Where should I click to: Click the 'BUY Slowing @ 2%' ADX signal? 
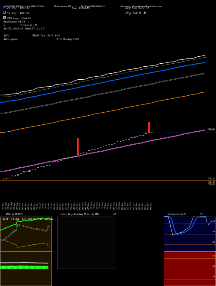[68, 39]
